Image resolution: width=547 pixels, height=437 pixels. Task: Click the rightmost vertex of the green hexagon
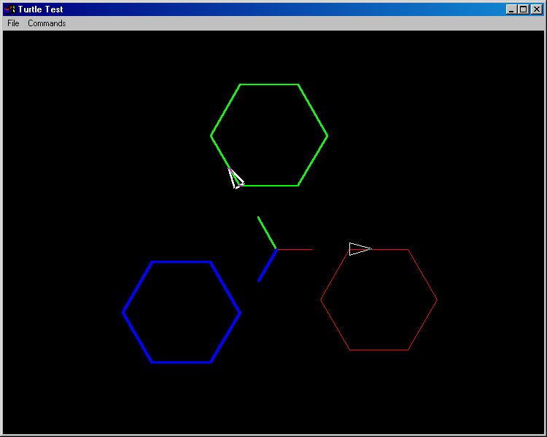point(327,135)
